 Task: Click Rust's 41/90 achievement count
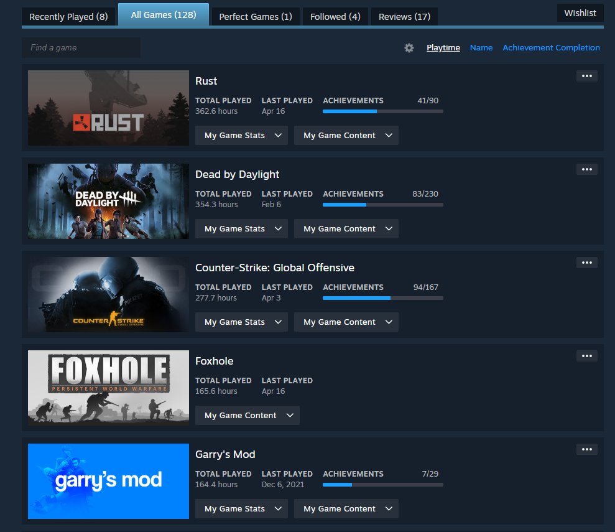(428, 101)
